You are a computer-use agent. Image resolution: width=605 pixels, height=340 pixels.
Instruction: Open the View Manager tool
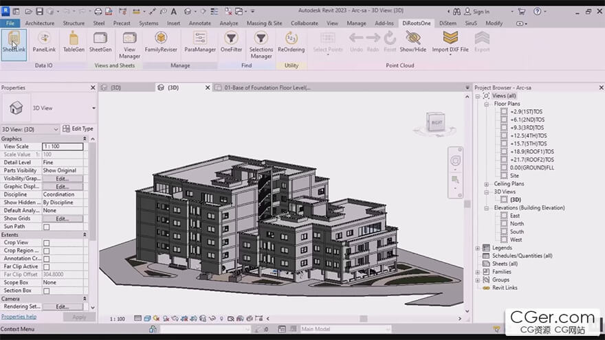[129, 45]
